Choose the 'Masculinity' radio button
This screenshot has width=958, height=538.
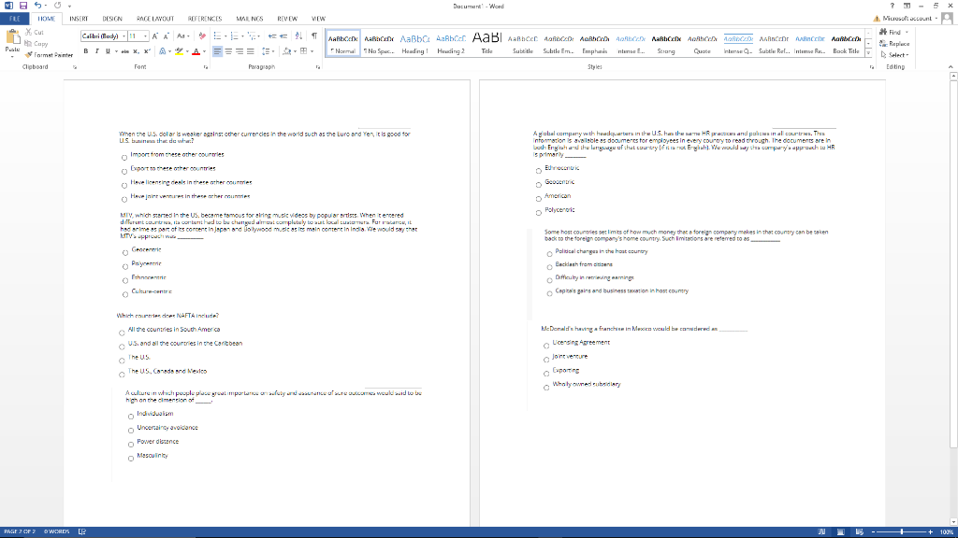coord(131,459)
